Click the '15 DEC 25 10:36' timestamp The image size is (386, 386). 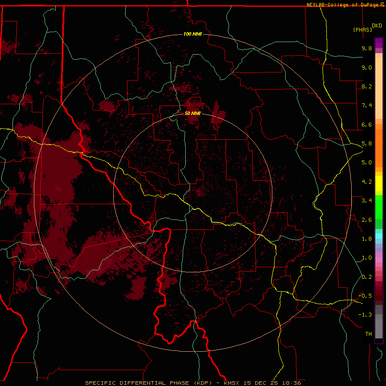pos(272,383)
